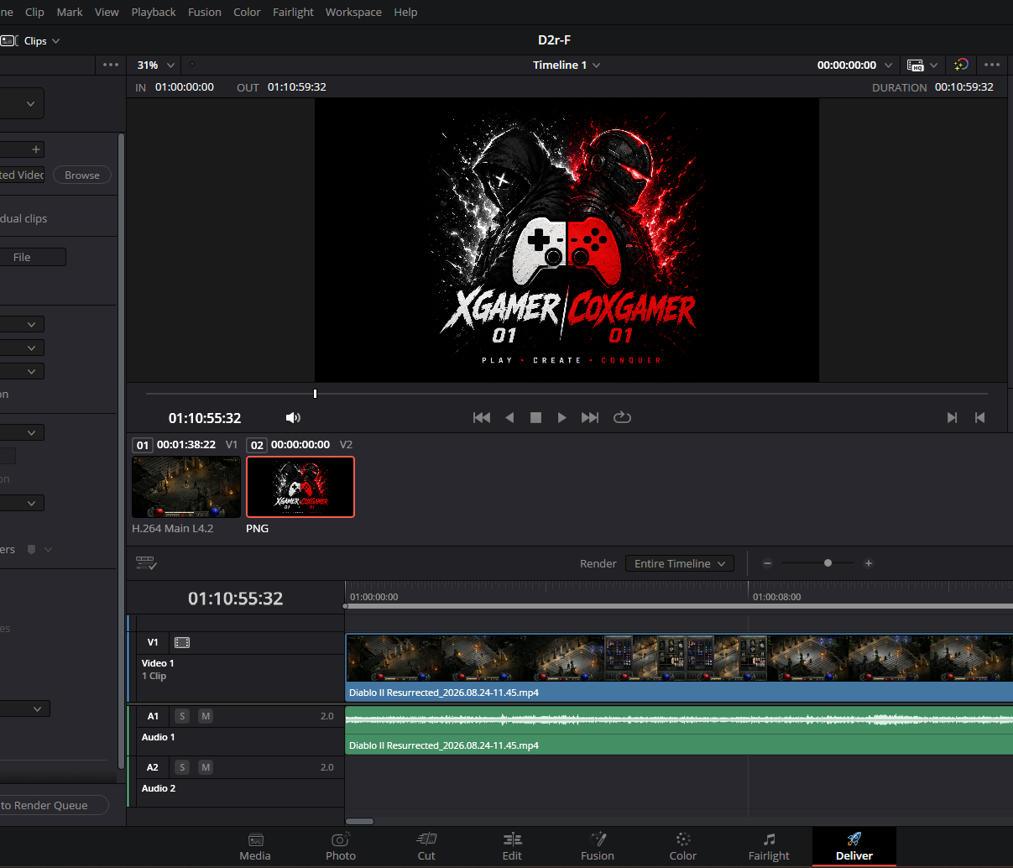Image resolution: width=1013 pixels, height=868 pixels.
Task: Toggle the Clips panel icon
Action: pyautogui.click(x=9, y=40)
